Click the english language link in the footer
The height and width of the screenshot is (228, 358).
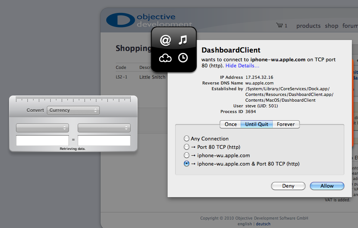coord(245,224)
